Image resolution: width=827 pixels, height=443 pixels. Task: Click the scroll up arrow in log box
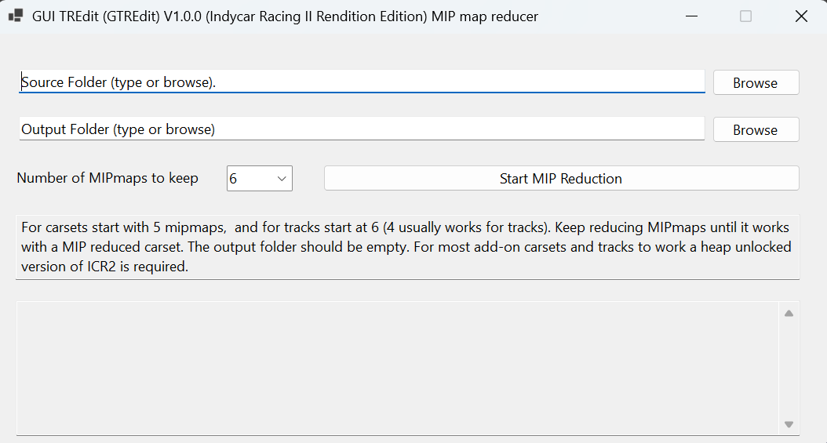789,314
